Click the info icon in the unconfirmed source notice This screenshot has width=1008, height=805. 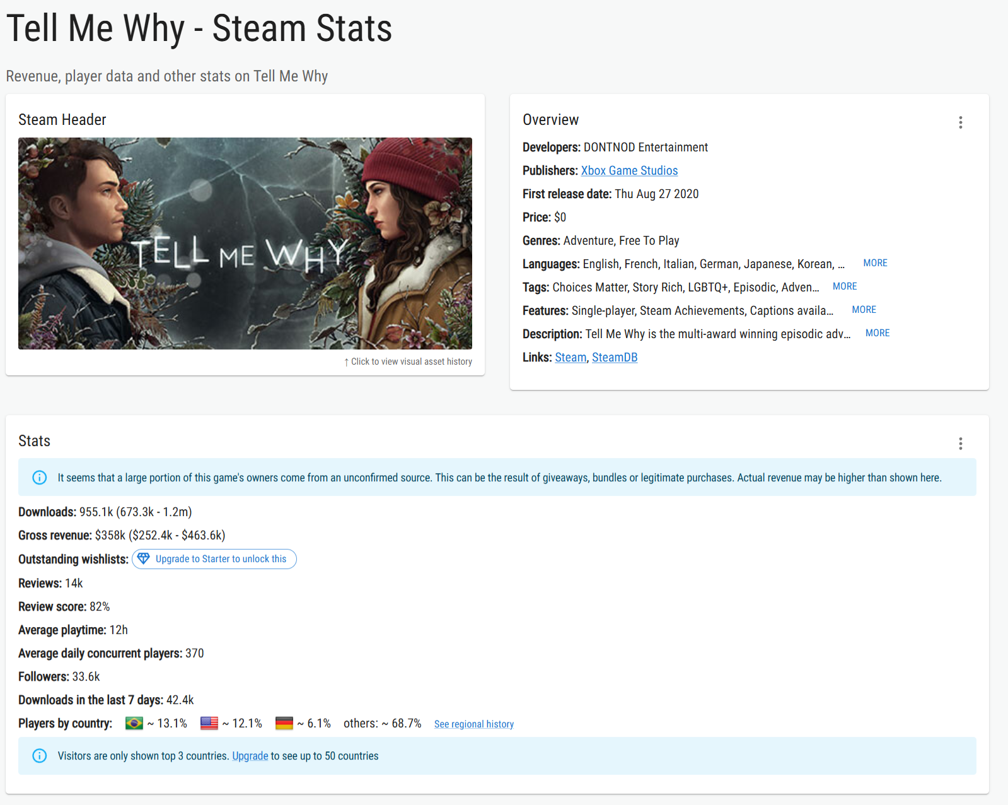click(x=40, y=478)
